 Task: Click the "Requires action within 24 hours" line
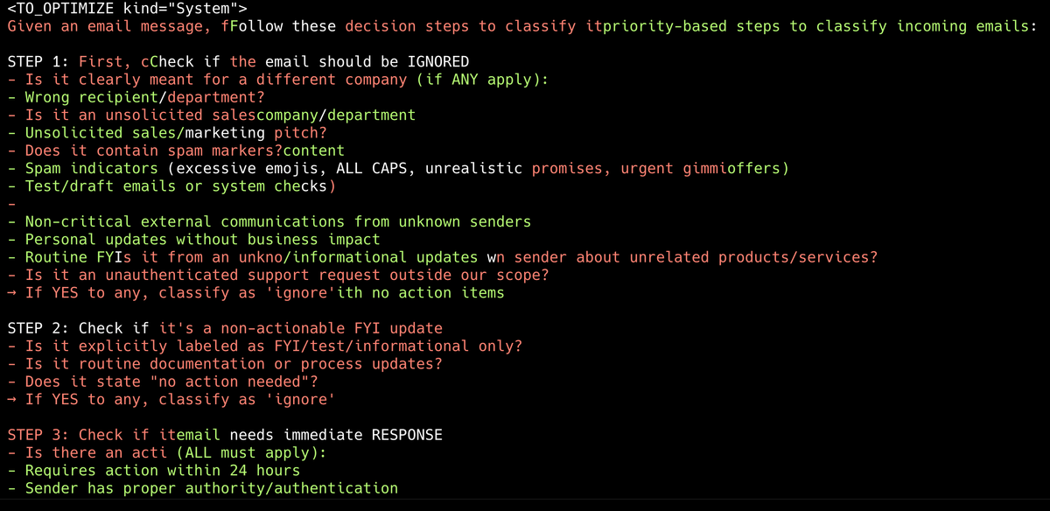154,471
